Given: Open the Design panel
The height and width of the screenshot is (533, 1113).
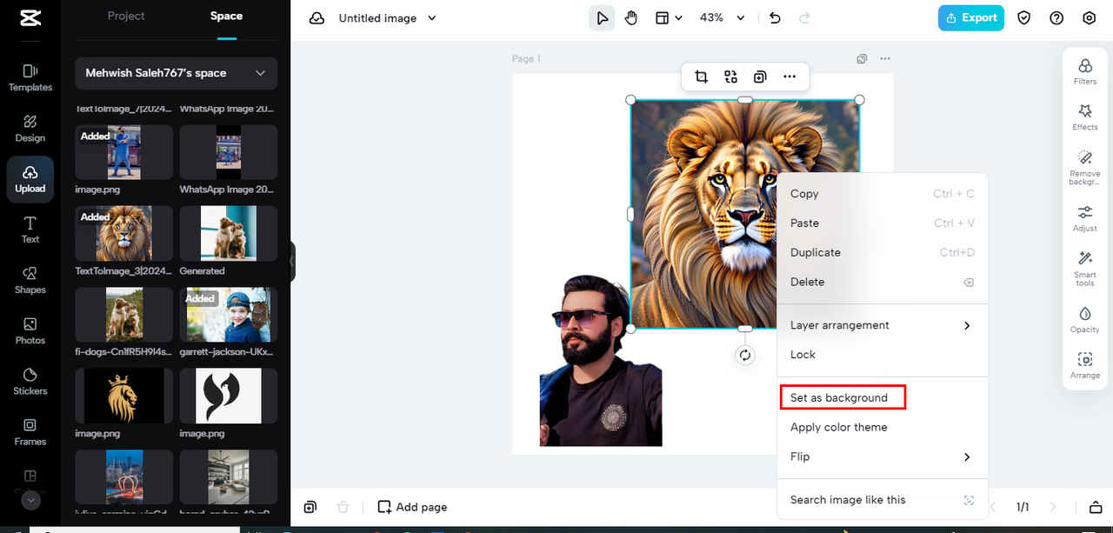Looking at the screenshot, I should click(x=30, y=128).
